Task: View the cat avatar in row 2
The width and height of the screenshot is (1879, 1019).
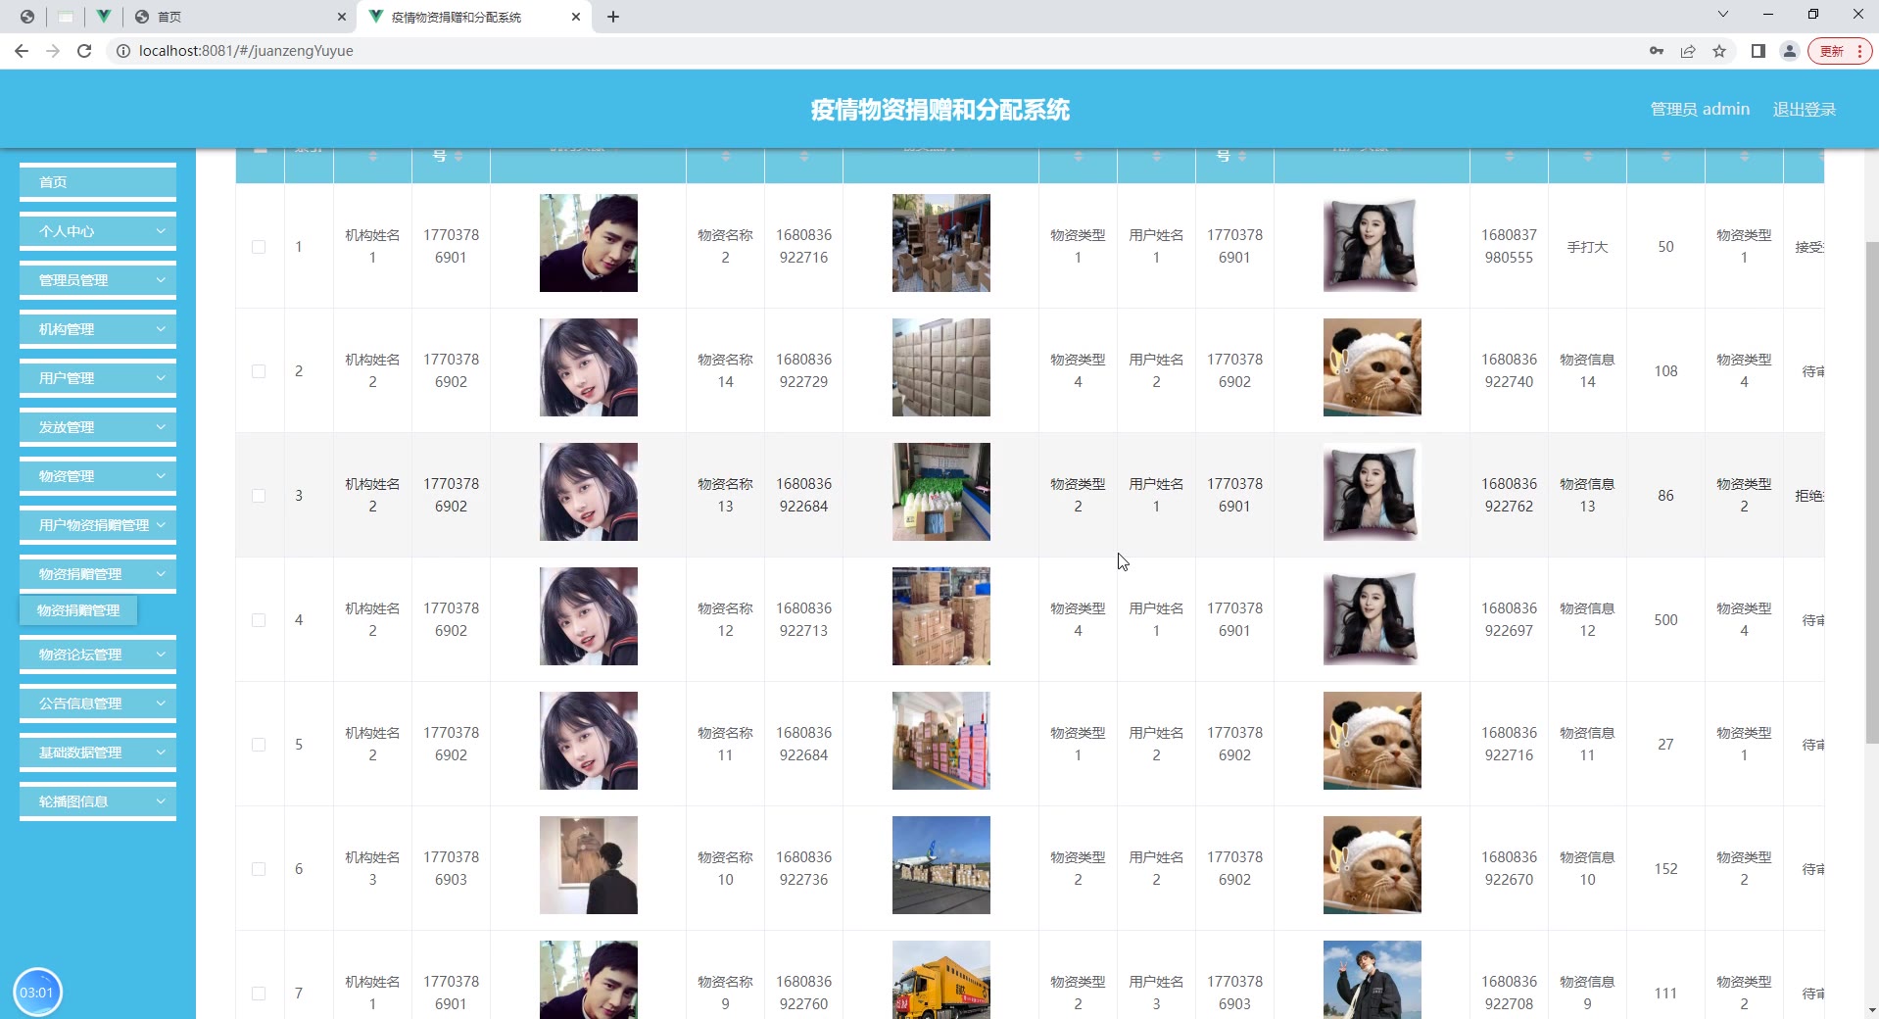Action: [1373, 367]
